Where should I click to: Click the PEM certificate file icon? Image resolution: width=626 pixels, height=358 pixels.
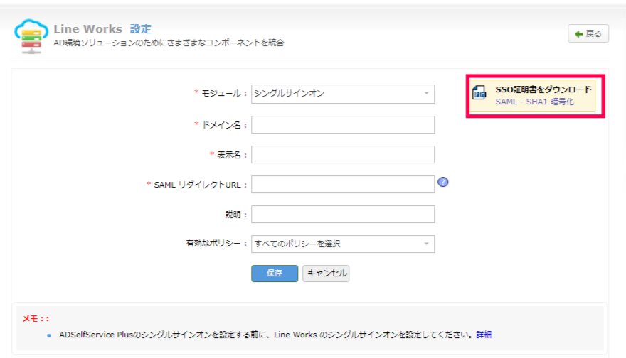479,92
